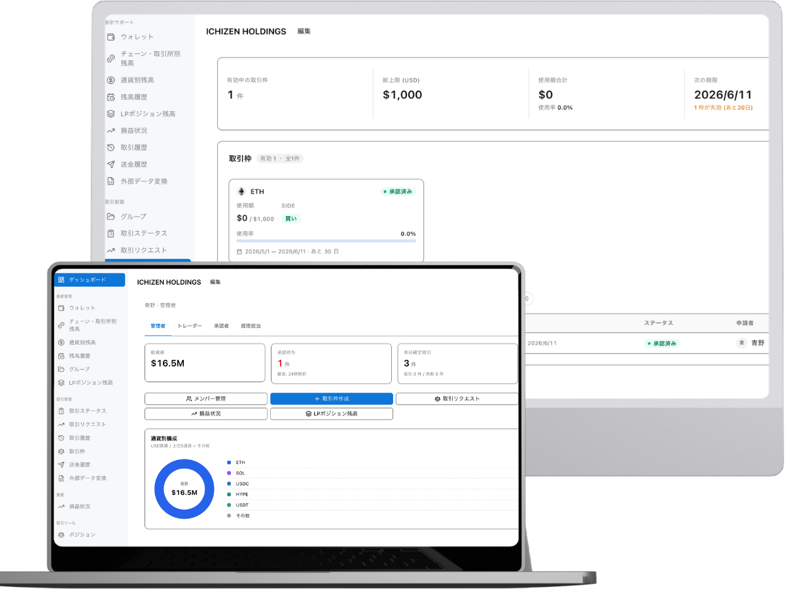
Task: Open 損益状況 trend icon in monitor sidebar
Action: (111, 131)
